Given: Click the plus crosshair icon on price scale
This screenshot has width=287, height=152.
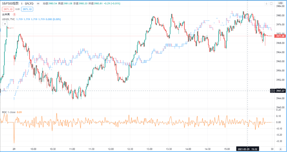Looking at the screenshot, I should [x=272, y=91].
